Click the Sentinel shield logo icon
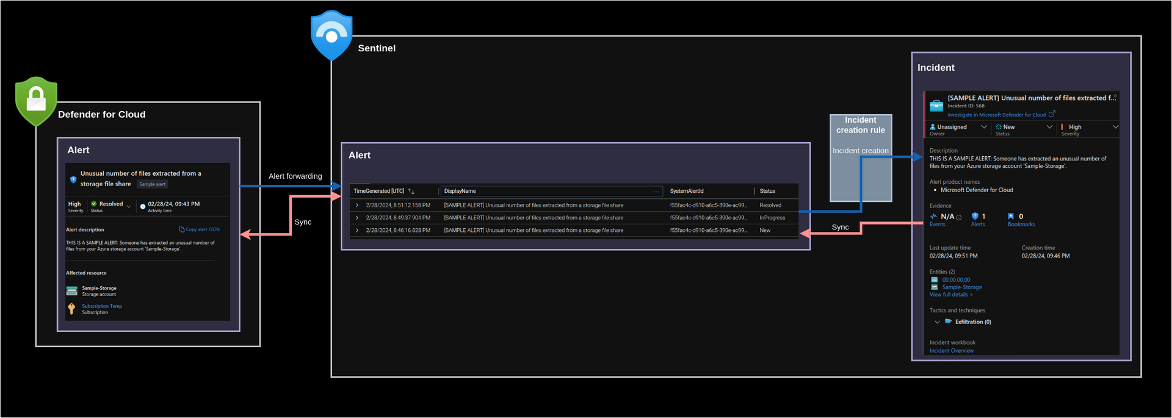 pos(331,35)
